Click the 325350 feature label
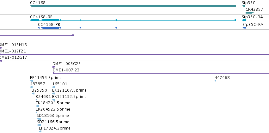The height and width of the screenshot is (133, 269). (x=40, y=90)
